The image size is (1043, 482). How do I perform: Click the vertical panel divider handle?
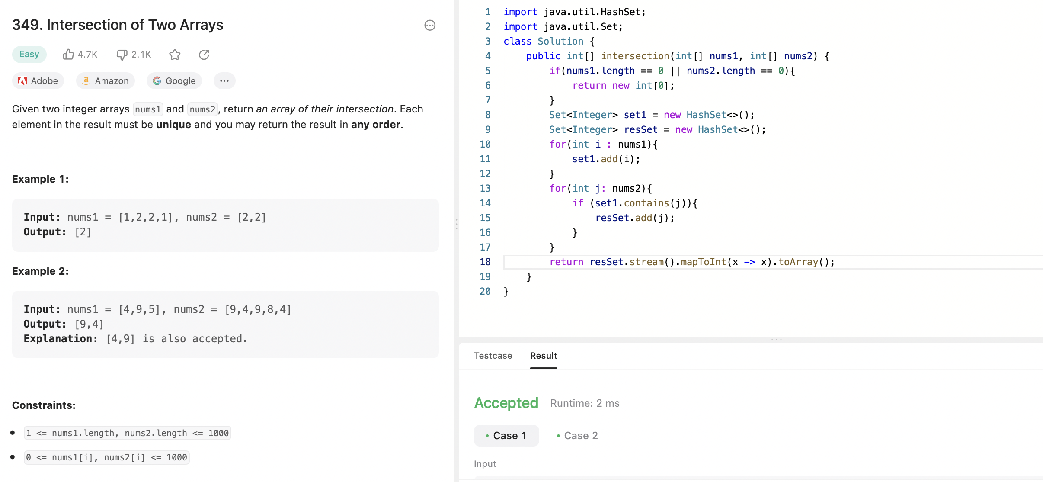click(x=456, y=224)
